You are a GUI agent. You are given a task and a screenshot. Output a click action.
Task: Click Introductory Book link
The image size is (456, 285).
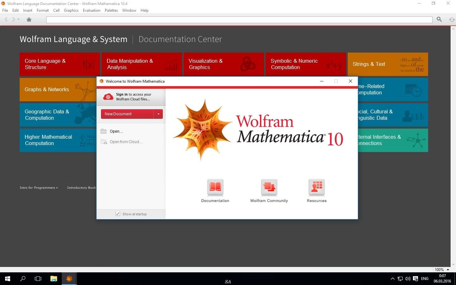81,188
